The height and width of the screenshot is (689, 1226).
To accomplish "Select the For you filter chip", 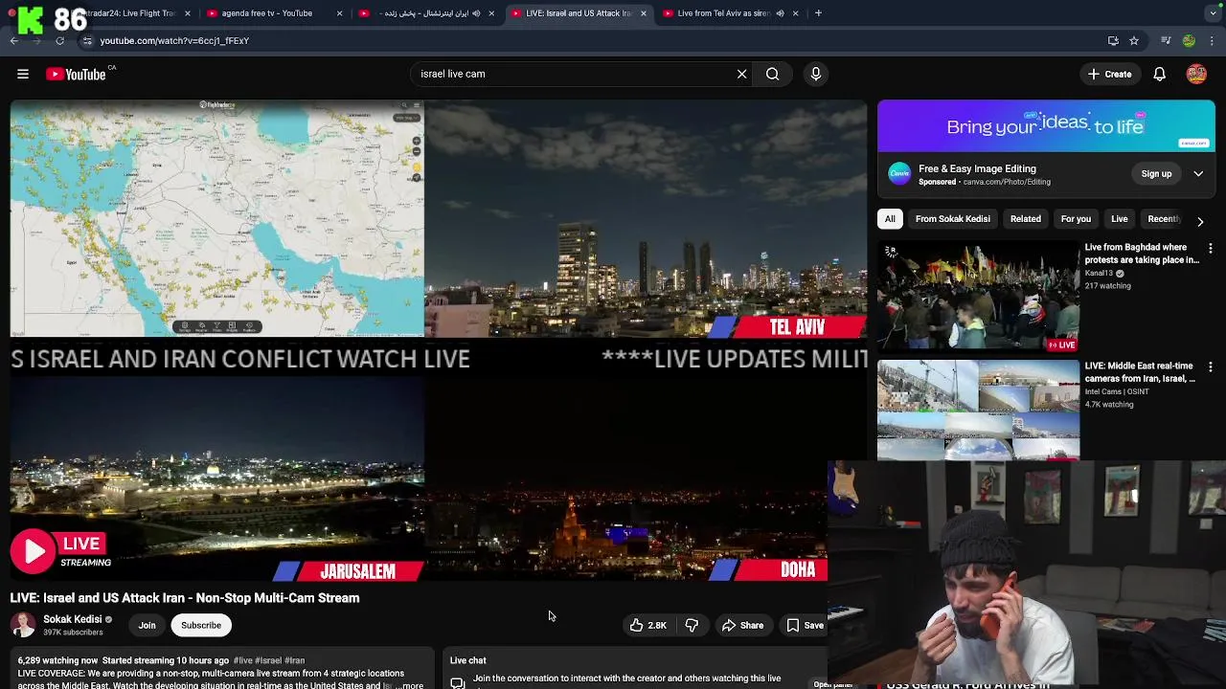I will point(1076,219).
